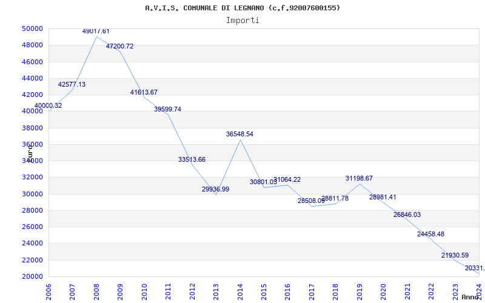Select data label 29936.99
The image size is (485, 303).
pyautogui.click(x=216, y=189)
